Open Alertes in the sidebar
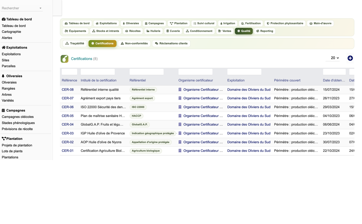Screen dimensions: 362x224 tap(7, 38)
